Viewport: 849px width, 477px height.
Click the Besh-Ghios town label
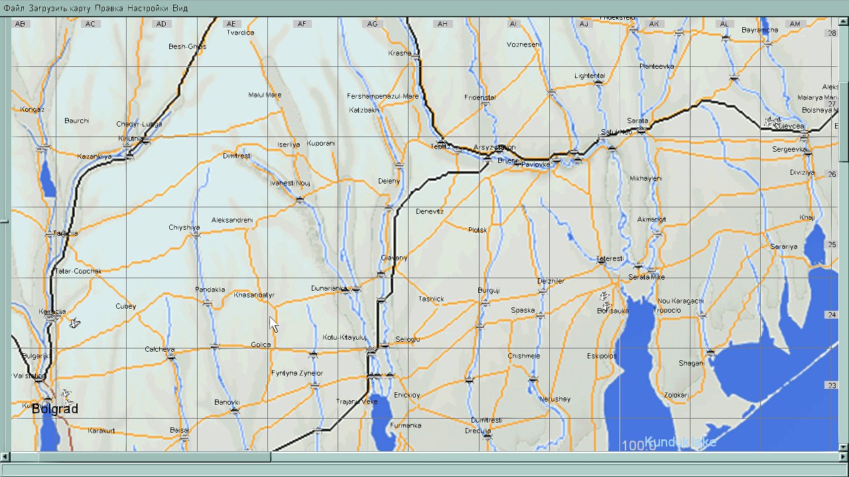188,46
